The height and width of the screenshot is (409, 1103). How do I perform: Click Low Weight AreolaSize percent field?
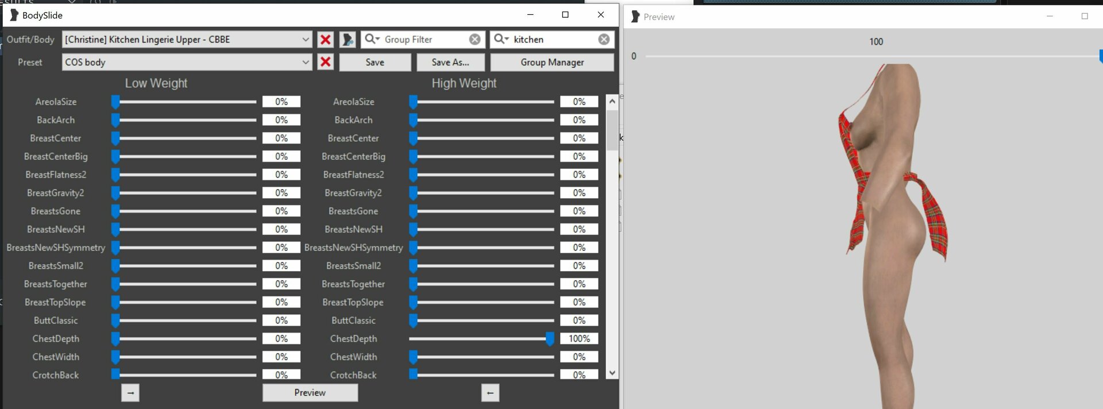coord(281,102)
